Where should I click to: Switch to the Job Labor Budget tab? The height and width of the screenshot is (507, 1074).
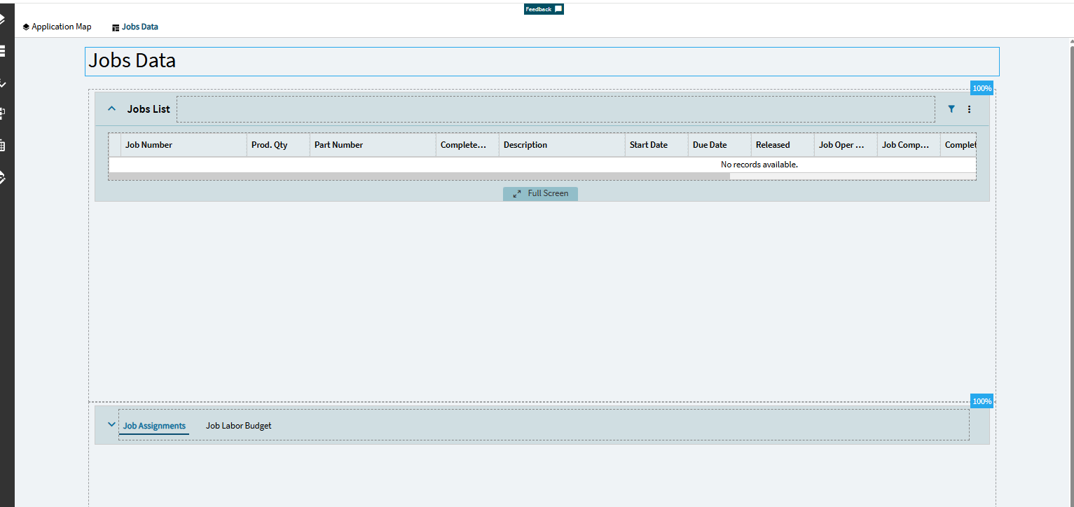(x=239, y=426)
